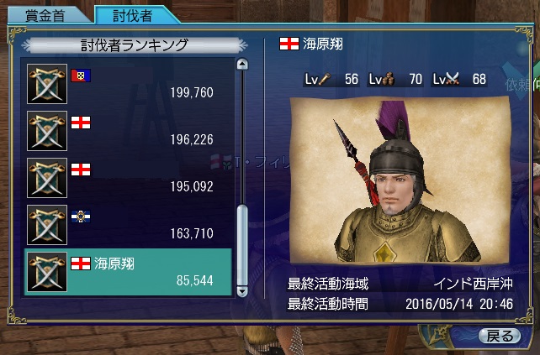Select the 海原翔 85,544 ranking row
540x355 pixels.
click(128, 272)
